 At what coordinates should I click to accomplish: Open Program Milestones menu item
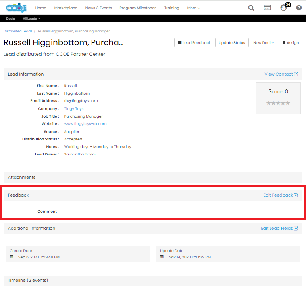pyautogui.click(x=138, y=8)
